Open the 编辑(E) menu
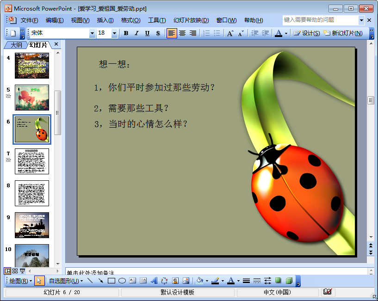The width and height of the screenshot is (378, 301). pos(55,20)
